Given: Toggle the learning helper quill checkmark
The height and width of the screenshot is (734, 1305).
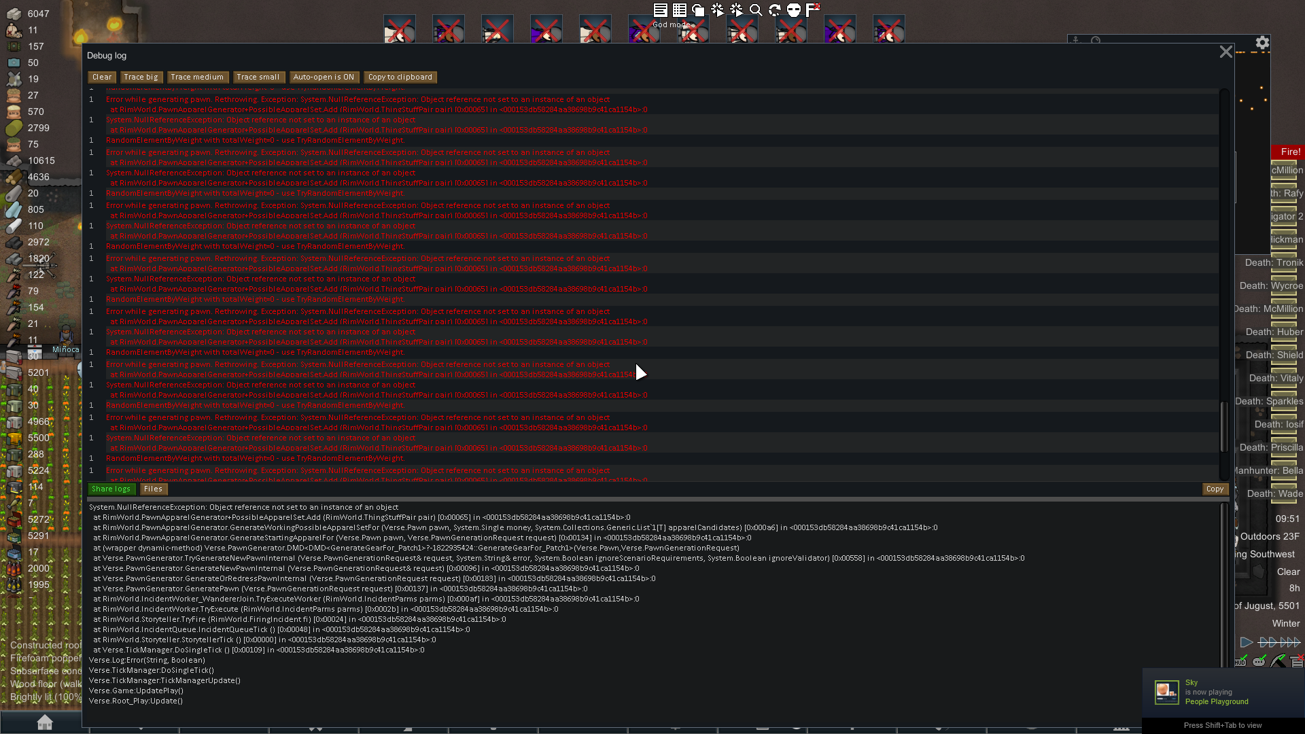Looking at the screenshot, I should tap(1278, 659).
